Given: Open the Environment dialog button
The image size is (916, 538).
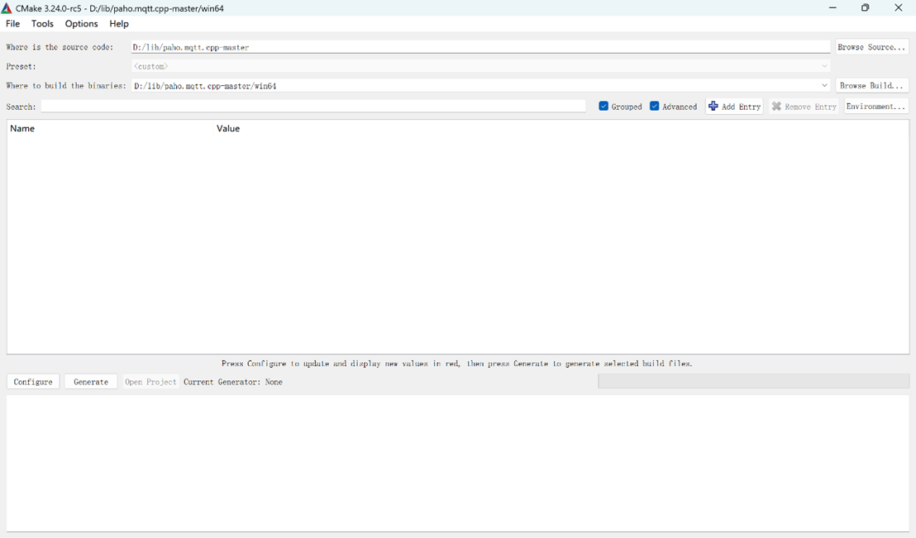Looking at the screenshot, I should tap(875, 107).
